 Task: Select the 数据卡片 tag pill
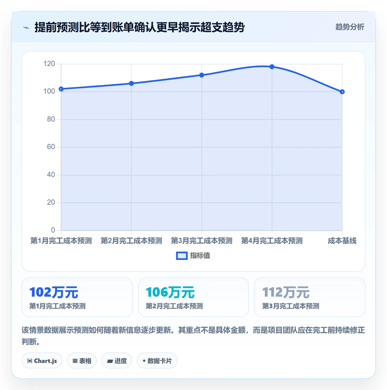pyautogui.click(x=157, y=360)
